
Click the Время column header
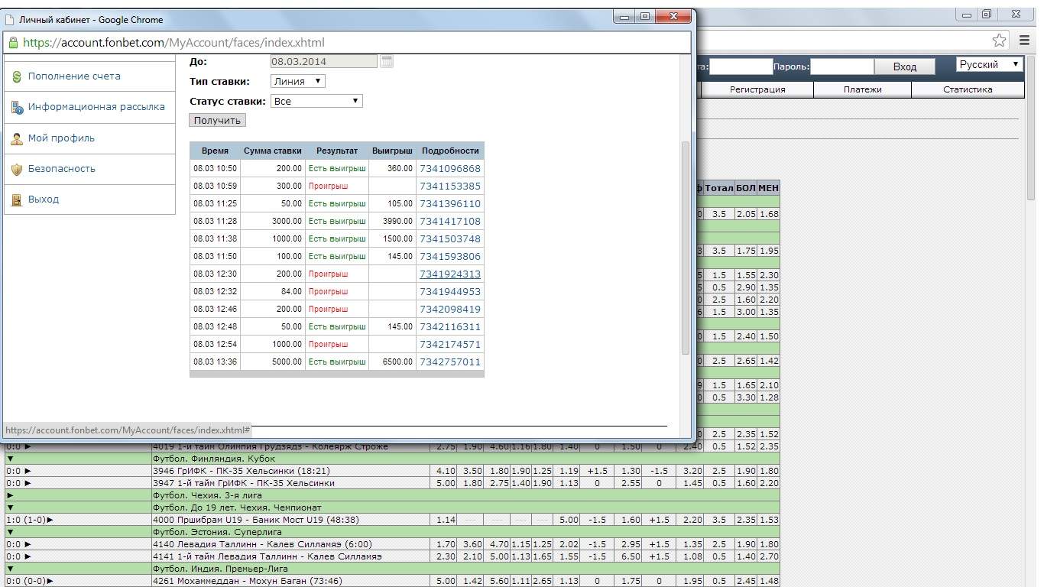click(x=215, y=151)
